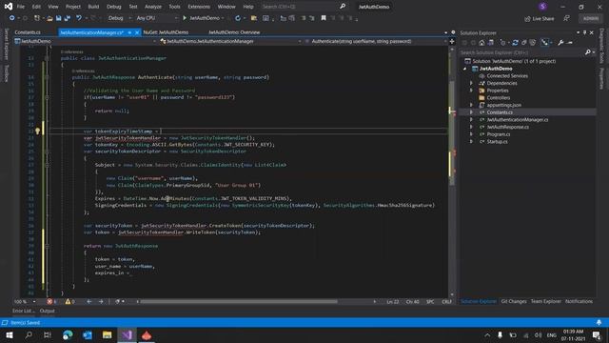Collapse the Authenticate method outlining toggle on line 14
Screen dimensions: 609x343
pyautogui.click(x=47, y=77)
